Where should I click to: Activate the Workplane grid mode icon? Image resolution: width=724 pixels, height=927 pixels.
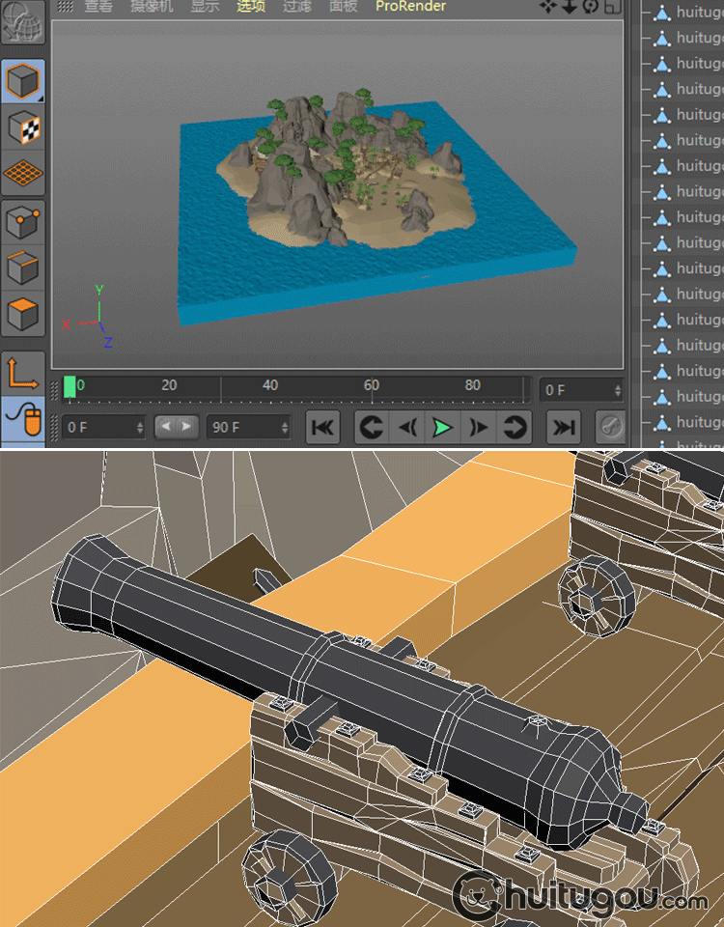coord(23,173)
